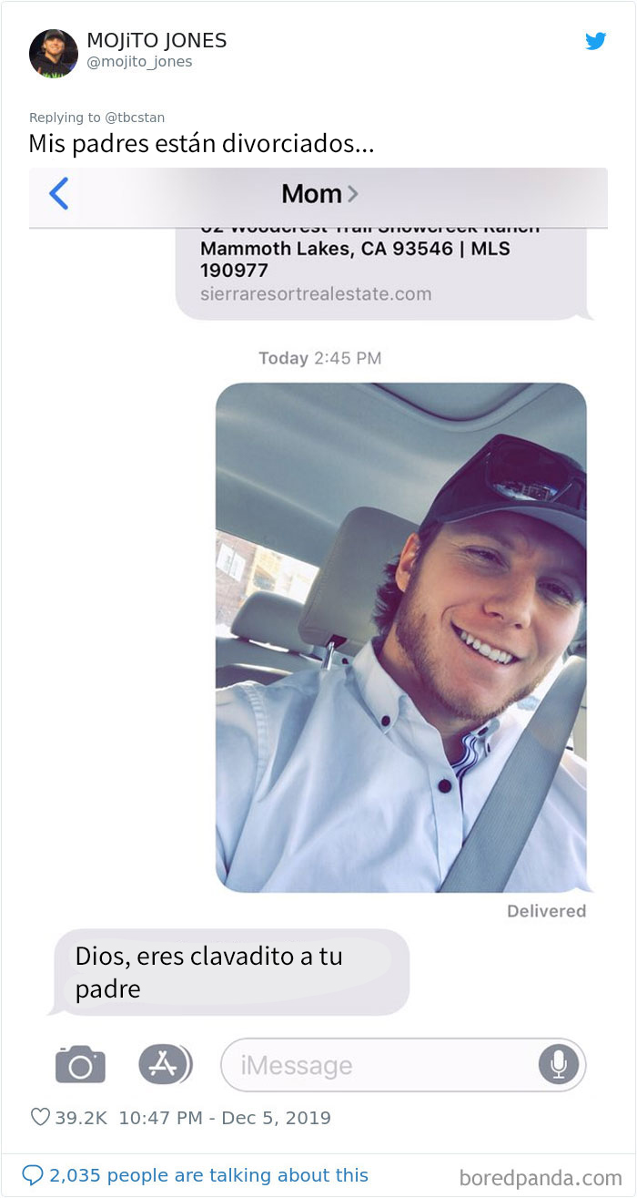Open the App Store apps icon
Screen dimensions: 637x1198
point(165,1064)
